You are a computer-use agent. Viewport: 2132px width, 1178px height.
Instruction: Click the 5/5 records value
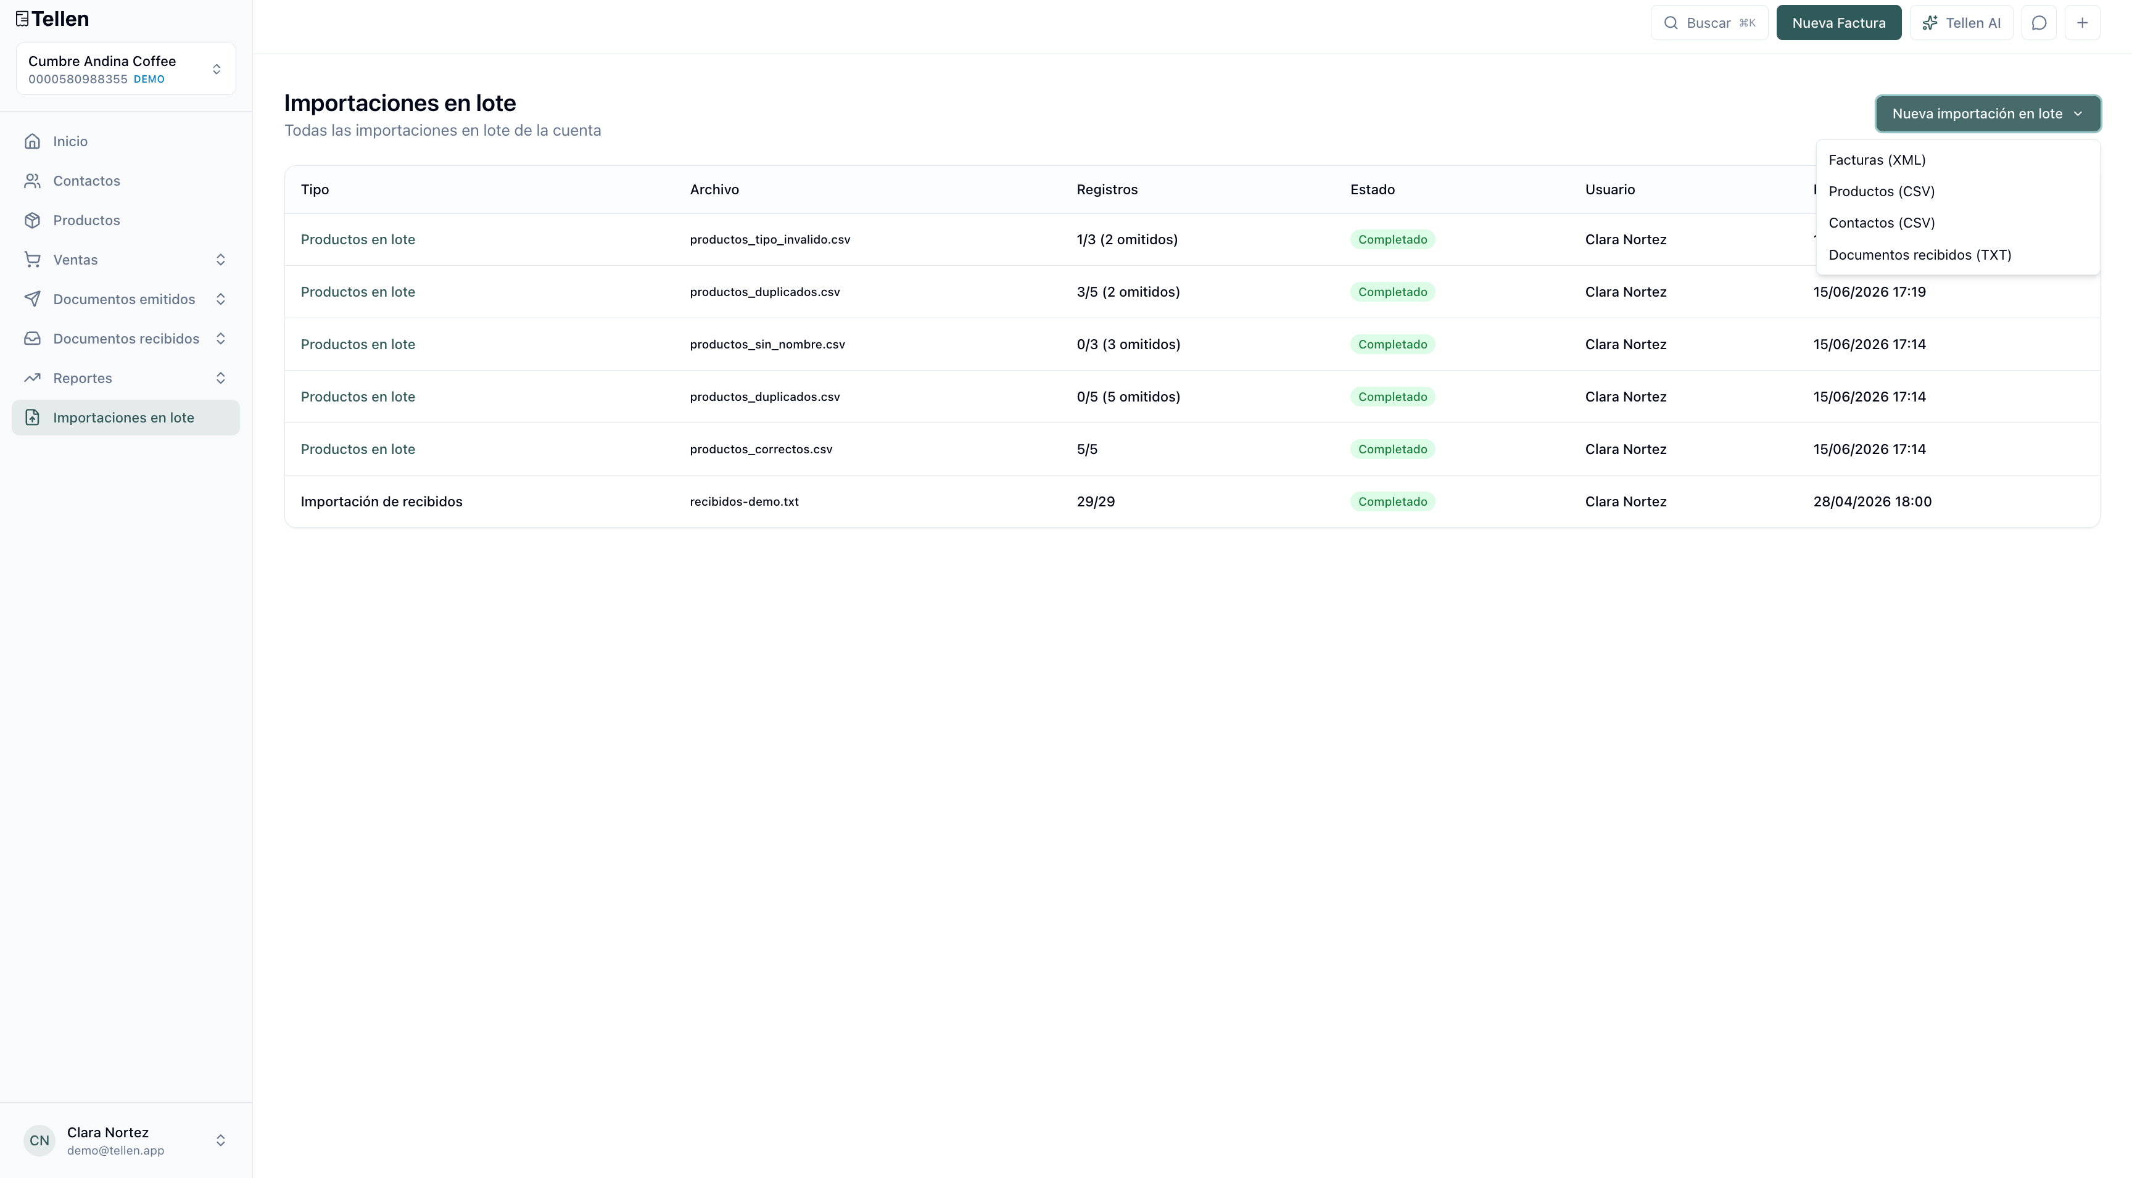[x=1087, y=449]
